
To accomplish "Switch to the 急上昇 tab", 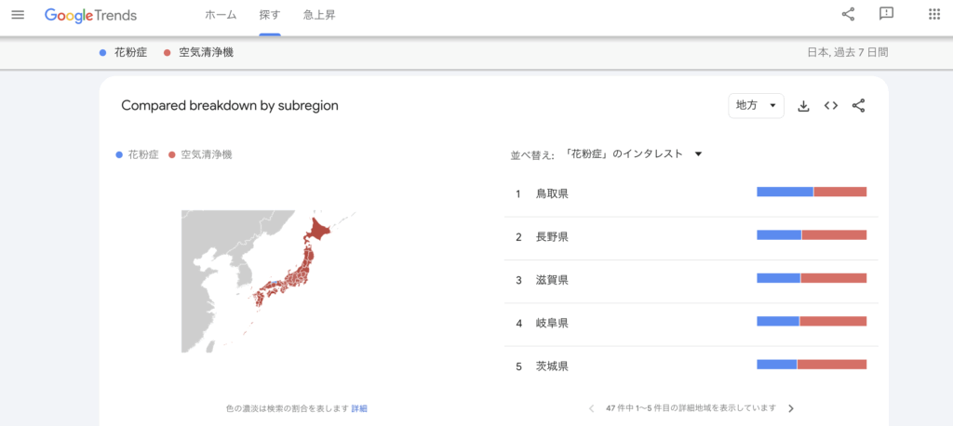I will (x=319, y=16).
